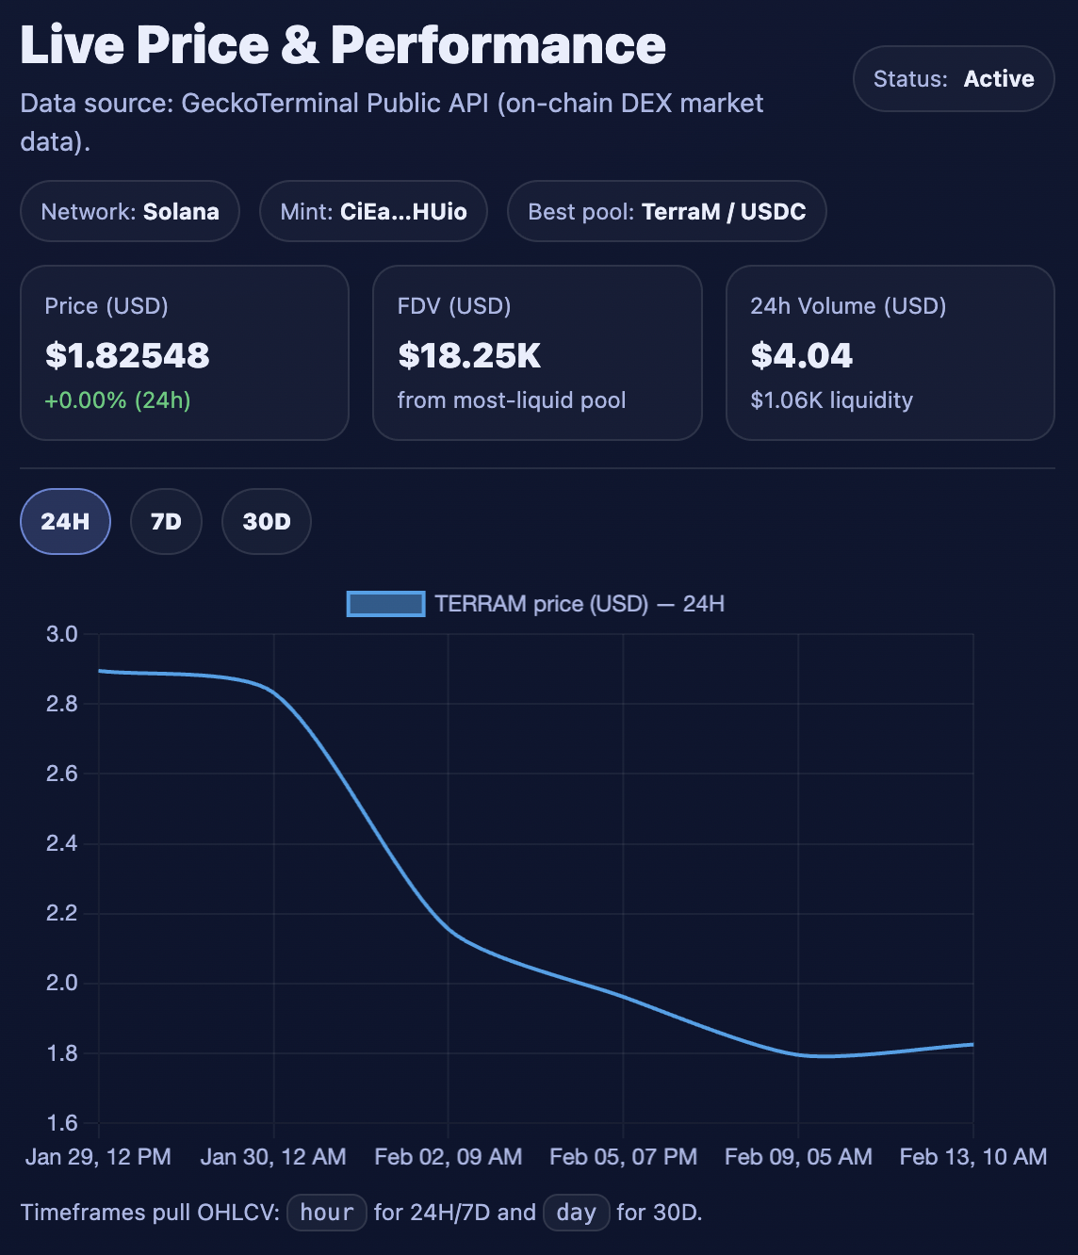
Task: Click the Feb 02, 09 AM axis label
Action: click(448, 1156)
